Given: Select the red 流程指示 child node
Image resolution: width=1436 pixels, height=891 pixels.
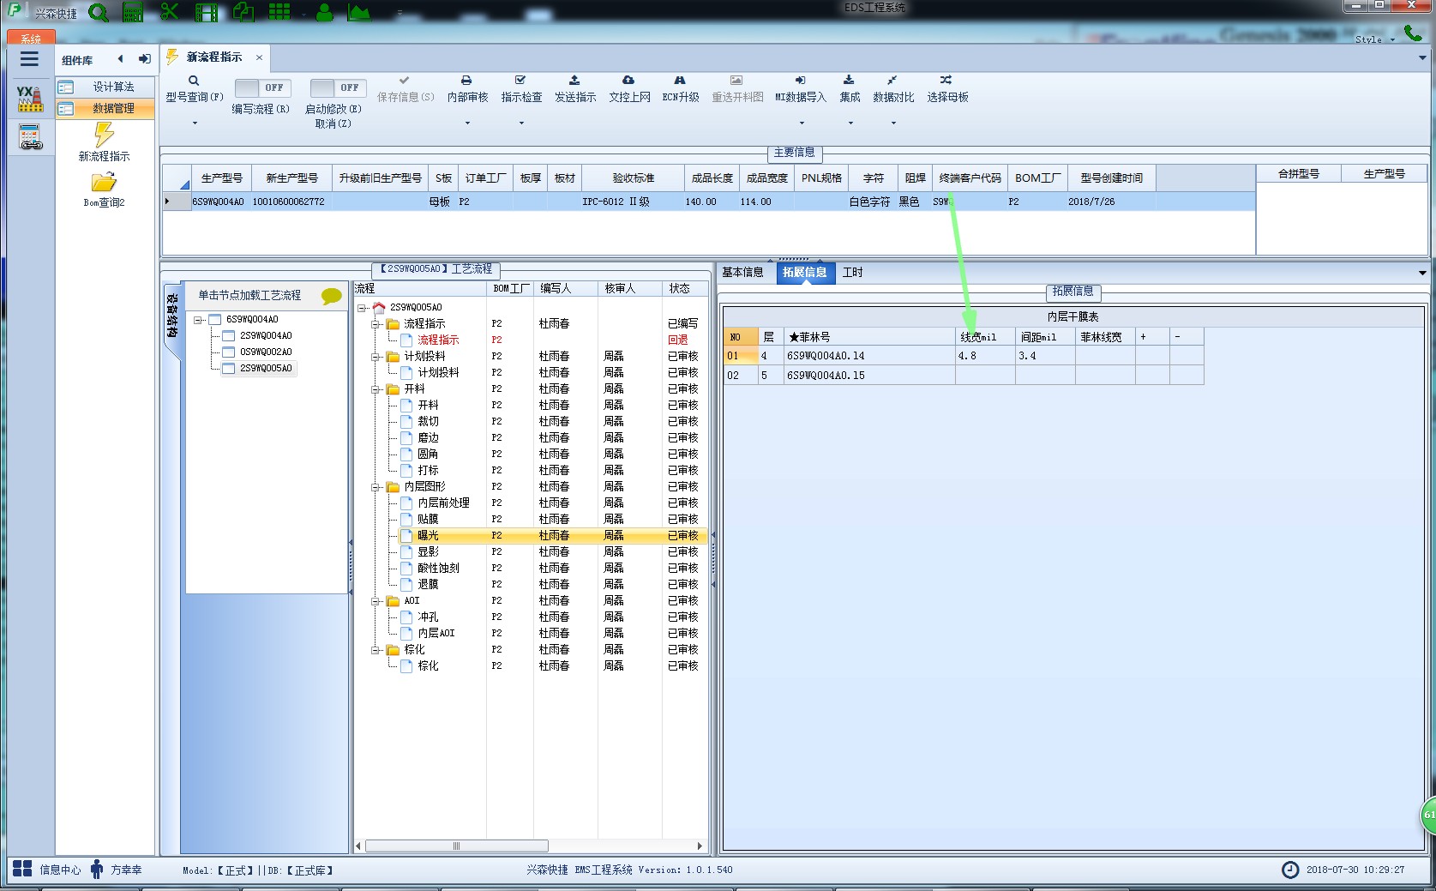Looking at the screenshot, I should (438, 340).
